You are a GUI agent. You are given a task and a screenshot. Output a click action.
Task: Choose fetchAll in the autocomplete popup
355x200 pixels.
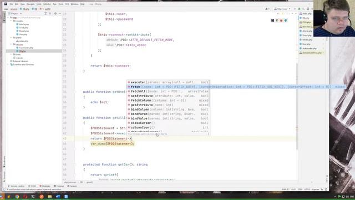168,91
